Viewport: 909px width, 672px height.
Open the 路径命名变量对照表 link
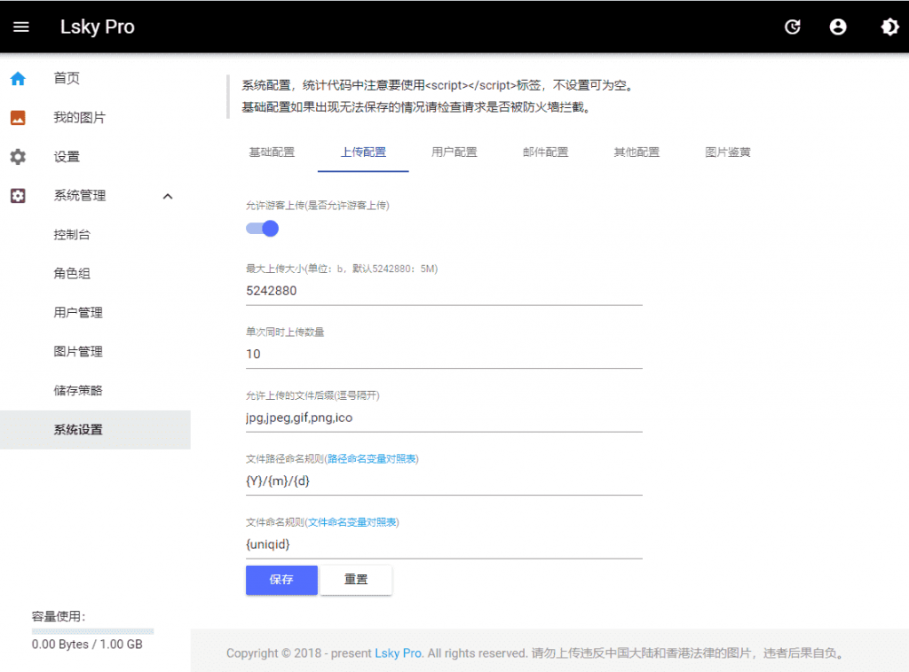(373, 459)
